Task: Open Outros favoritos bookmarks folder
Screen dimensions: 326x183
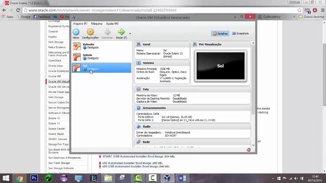Action: pos(311,17)
